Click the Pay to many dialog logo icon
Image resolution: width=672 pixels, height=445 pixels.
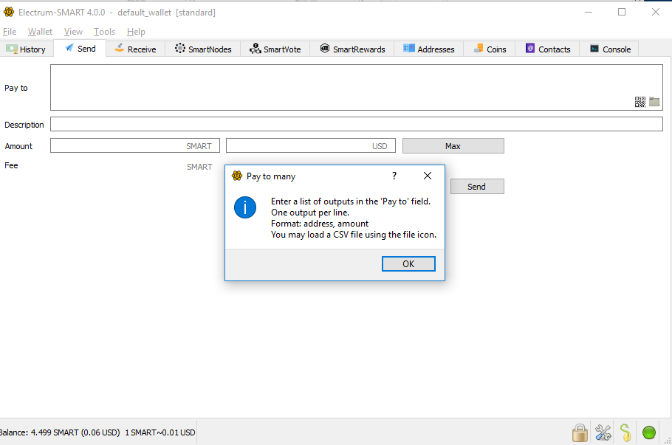[237, 176]
